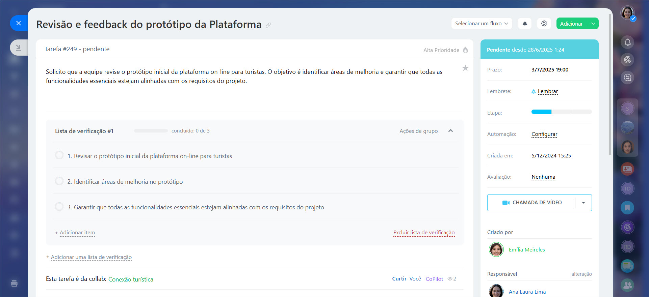Click the green people group icon in sidebar
This screenshot has height=297, width=649.
tap(627, 285)
